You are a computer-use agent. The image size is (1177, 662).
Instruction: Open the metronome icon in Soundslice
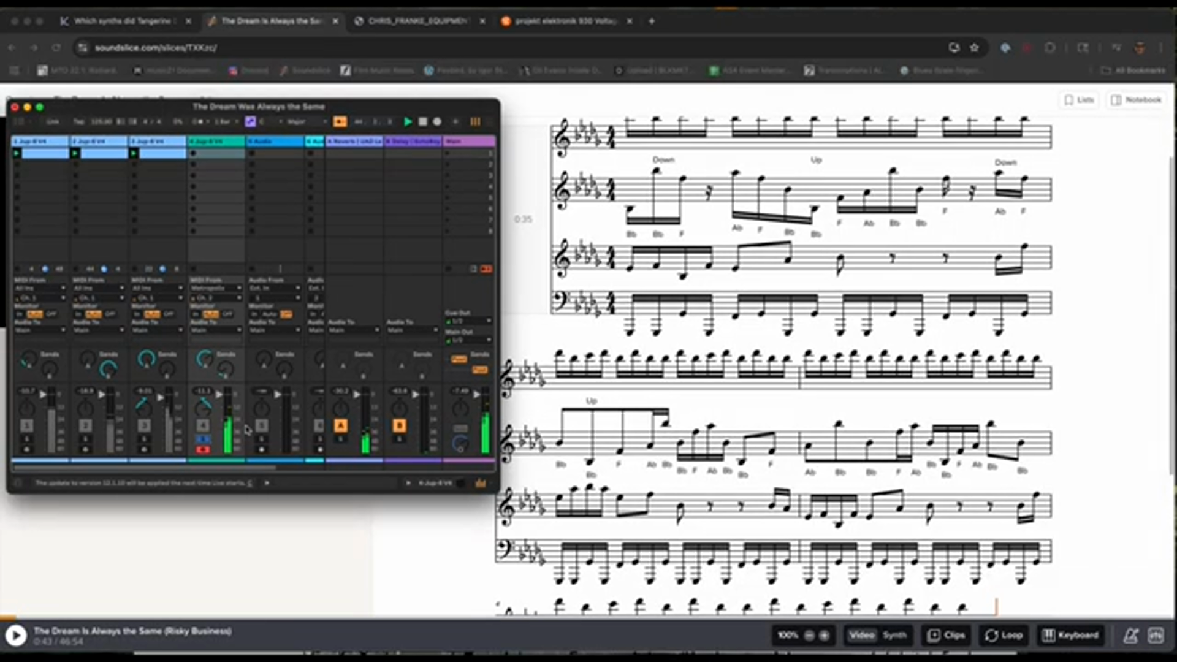[x=1131, y=636]
